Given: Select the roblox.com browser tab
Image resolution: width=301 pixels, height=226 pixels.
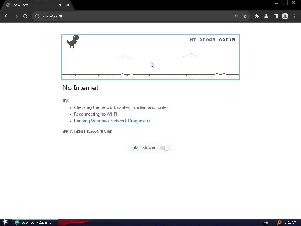Looking at the screenshot, I should click(x=37, y=5).
